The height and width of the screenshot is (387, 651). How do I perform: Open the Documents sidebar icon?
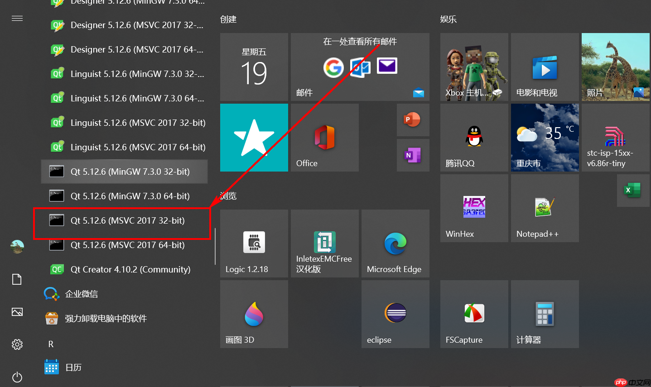tap(17, 279)
